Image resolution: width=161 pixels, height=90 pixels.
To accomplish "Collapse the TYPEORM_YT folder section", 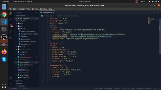I will pos(20,21).
